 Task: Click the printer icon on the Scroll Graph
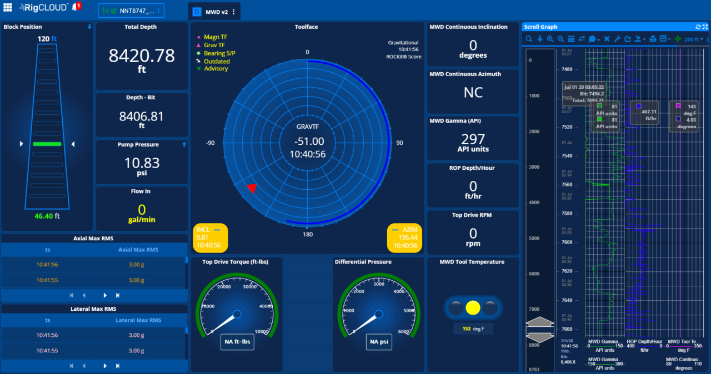(x=653, y=38)
